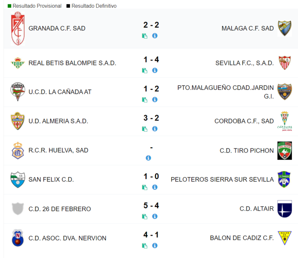This screenshot has width=298, height=258.
Task: Click the Sevilla F.C. crest
Action: click(285, 63)
